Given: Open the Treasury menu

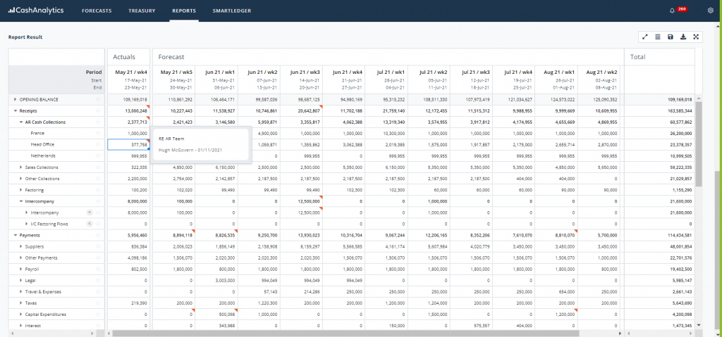Looking at the screenshot, I should (142, 11).
